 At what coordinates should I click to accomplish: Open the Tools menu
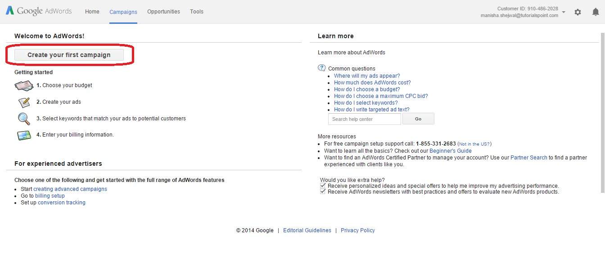click(x=197, y=12)
